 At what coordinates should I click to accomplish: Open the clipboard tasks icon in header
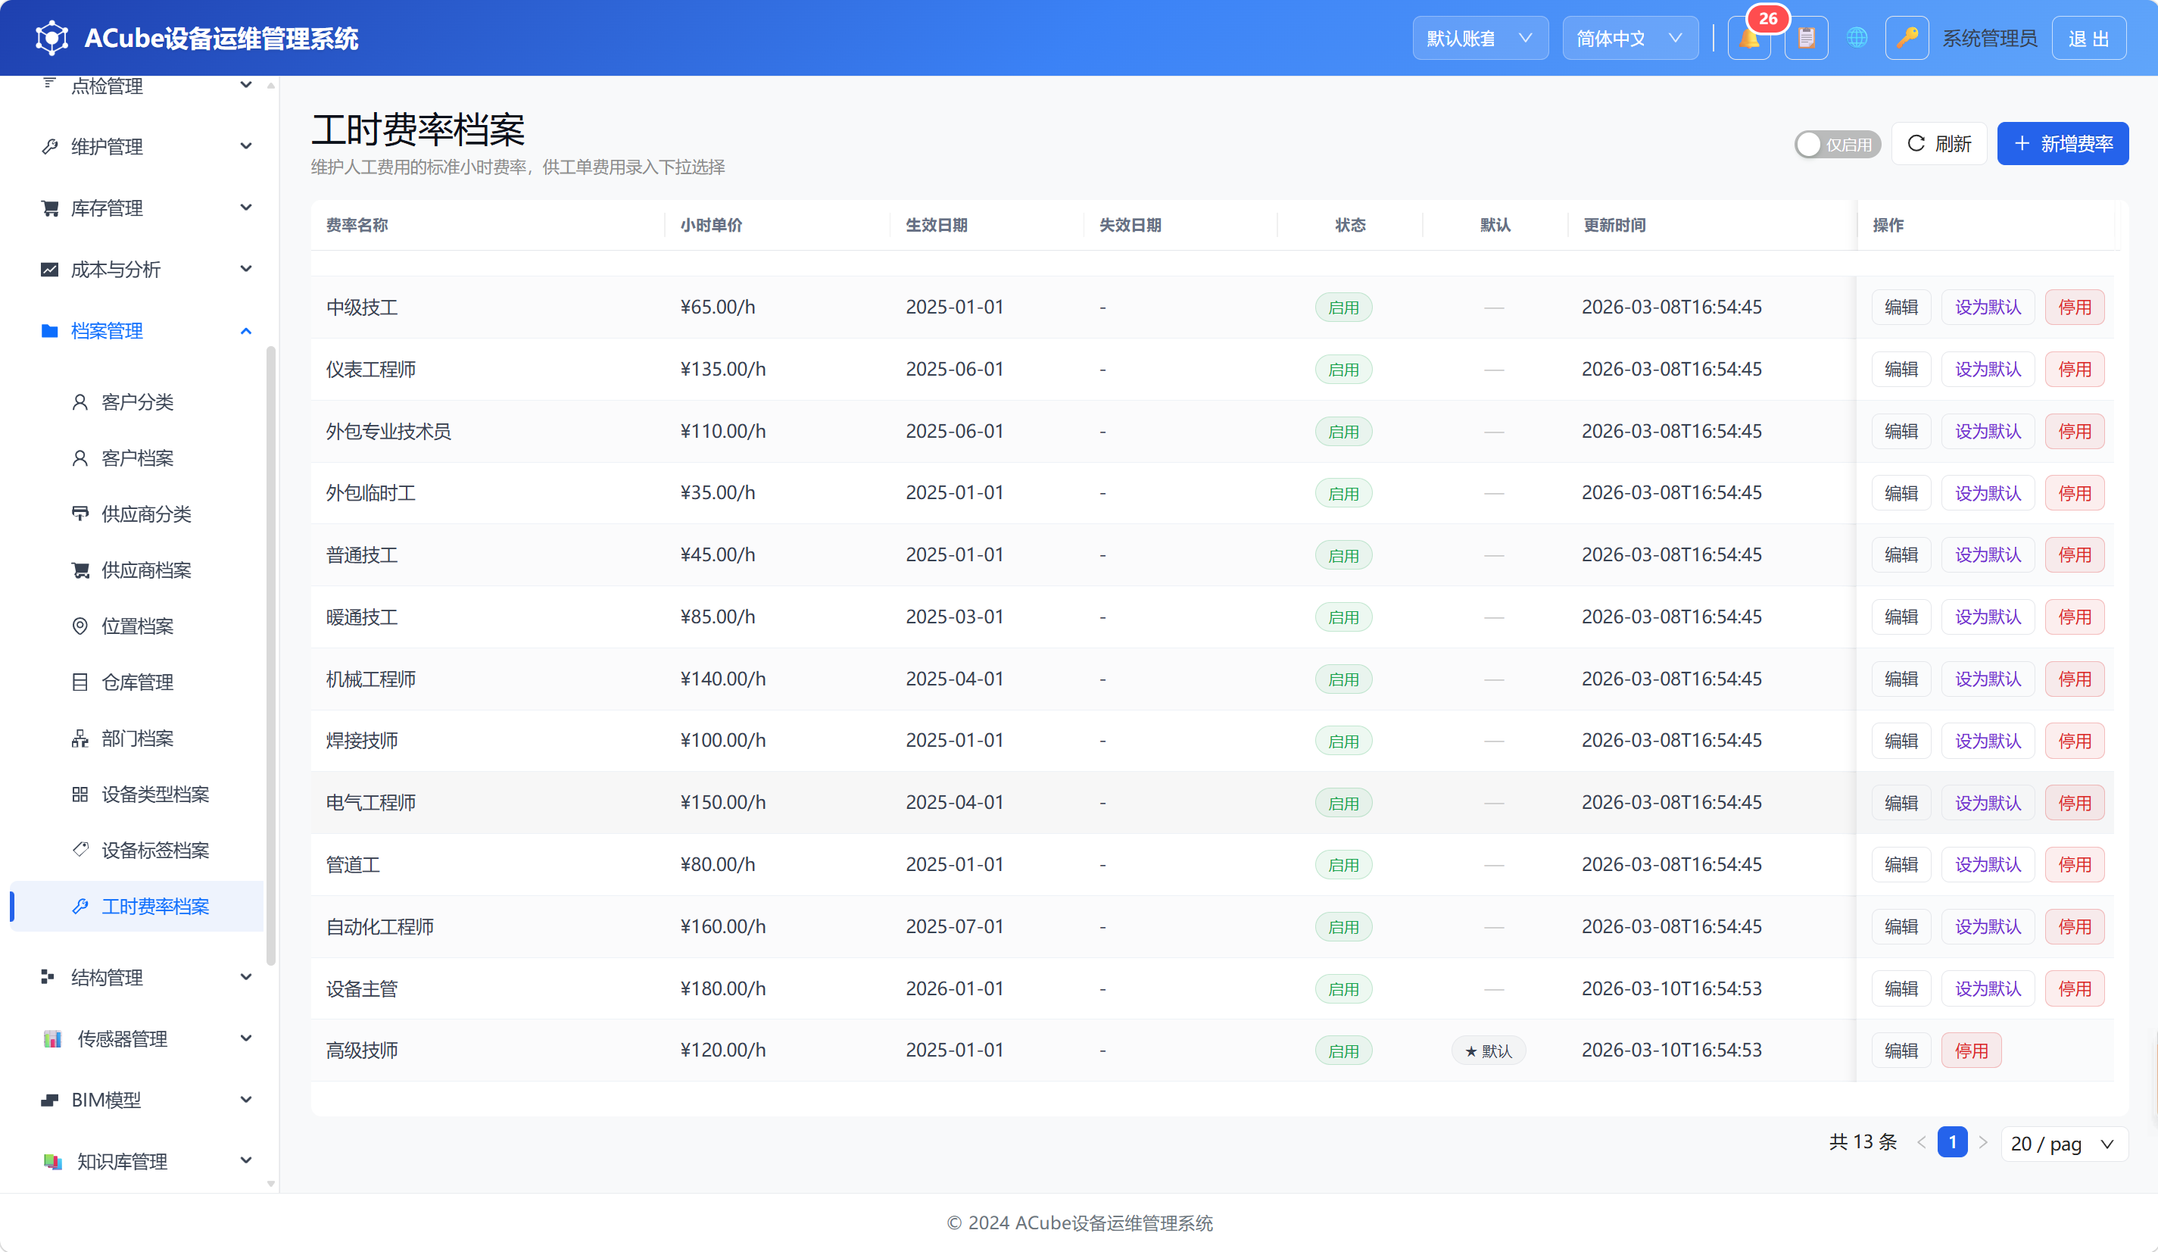pyautogui.click(x=1806, y=39)
